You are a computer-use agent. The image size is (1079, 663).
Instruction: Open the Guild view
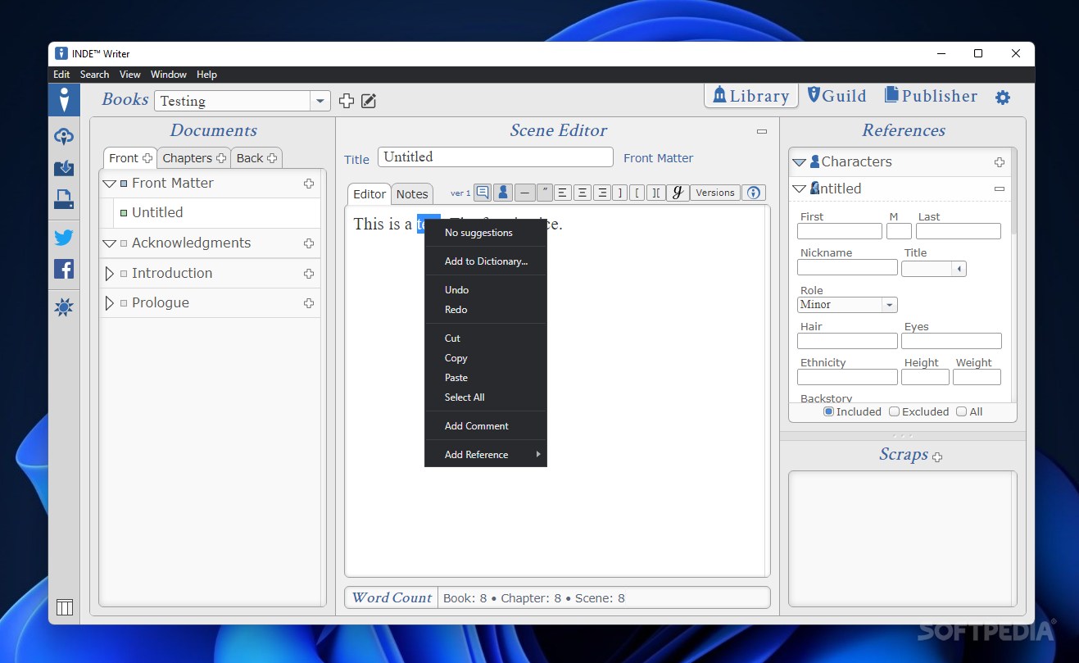pos(837,96)
